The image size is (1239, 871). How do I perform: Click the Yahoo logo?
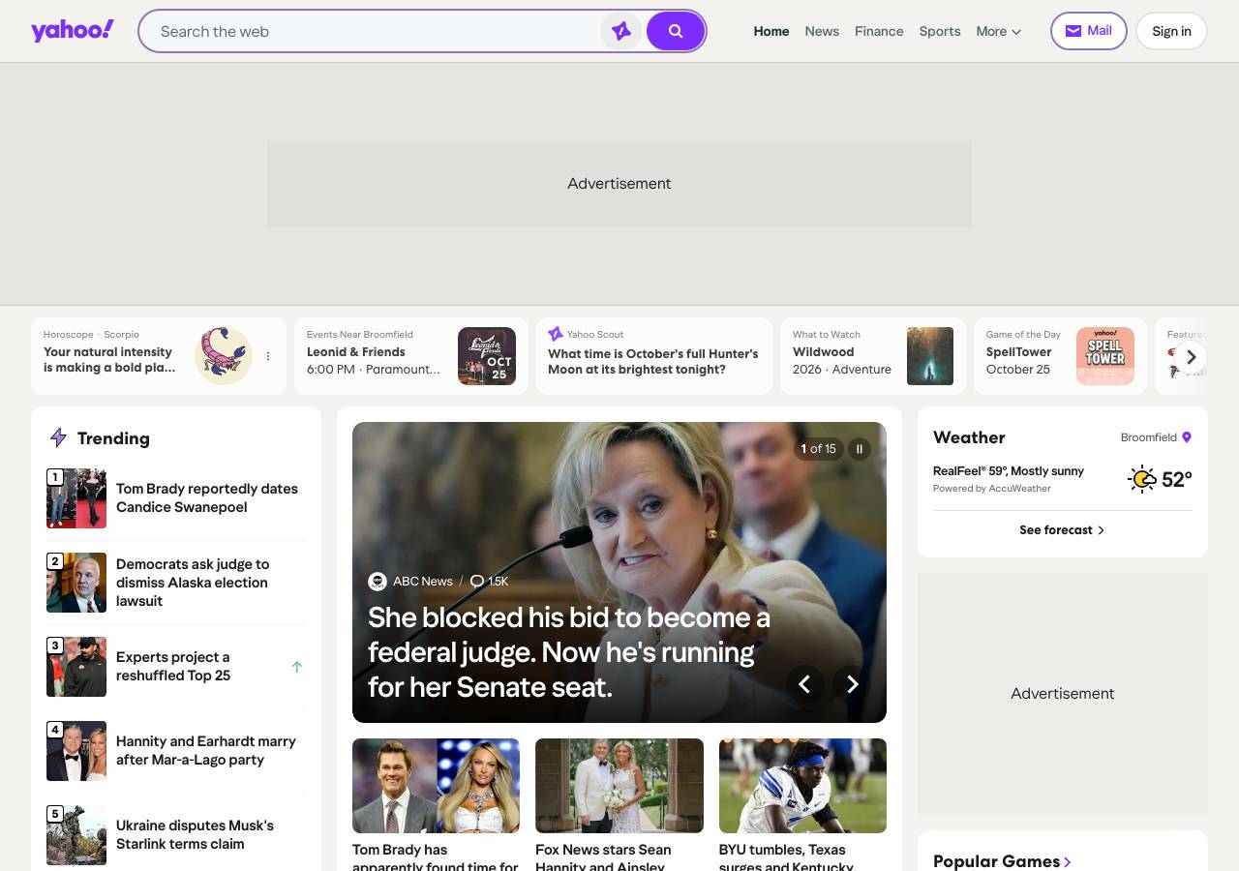73,31
